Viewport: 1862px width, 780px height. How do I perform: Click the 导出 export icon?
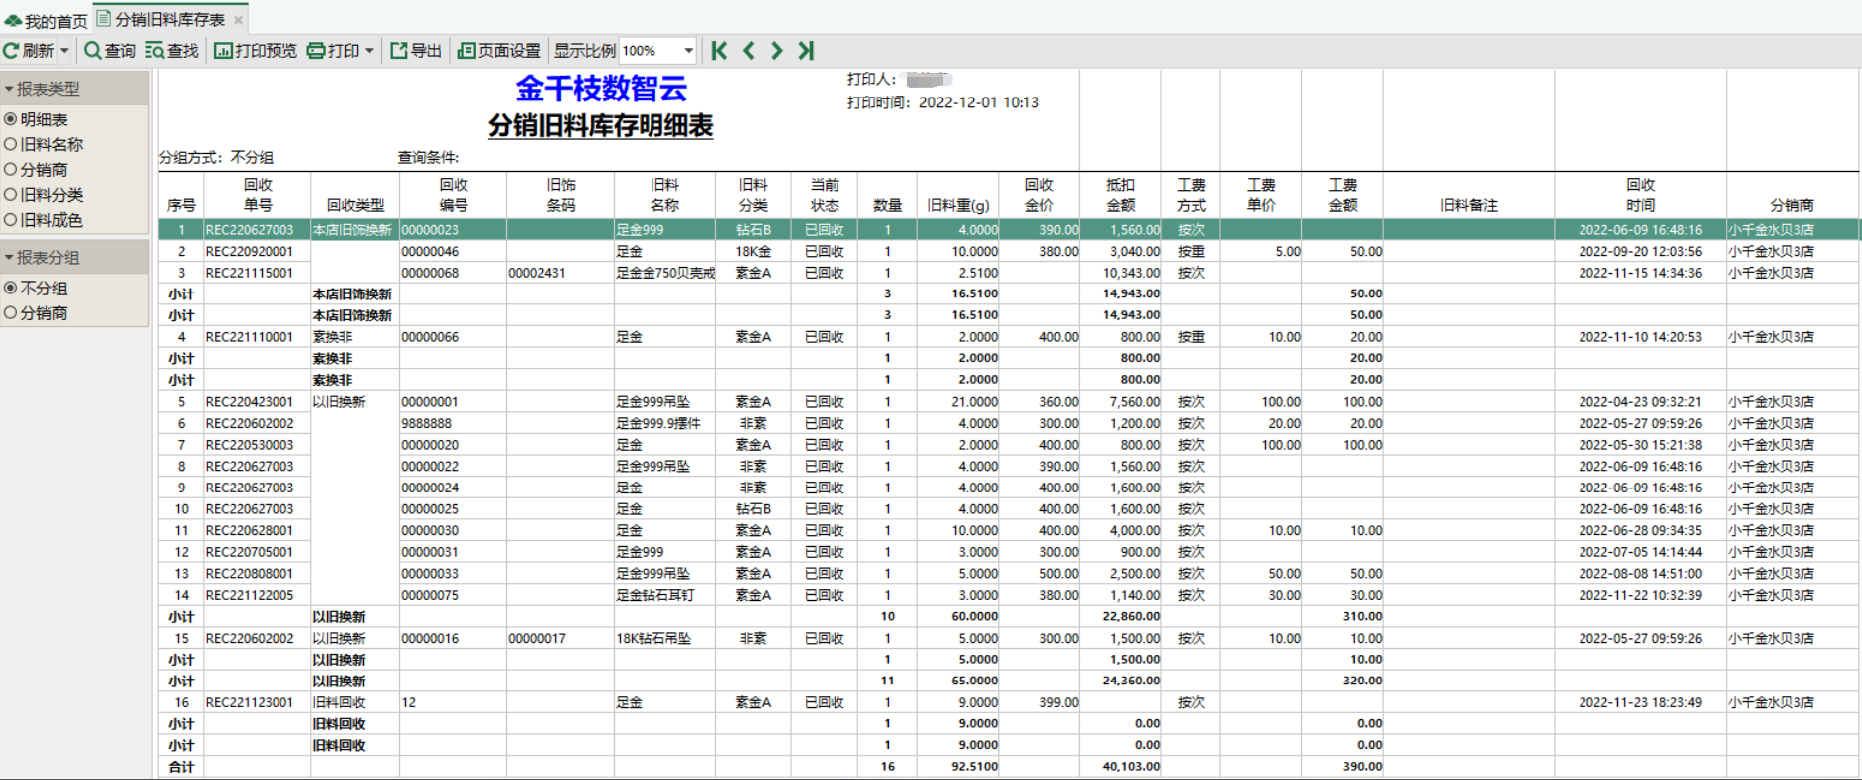pos(399,50)
